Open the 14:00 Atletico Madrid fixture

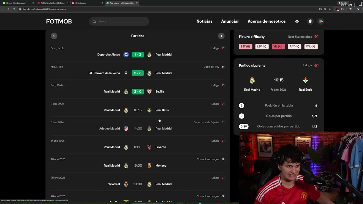point(138,129)
